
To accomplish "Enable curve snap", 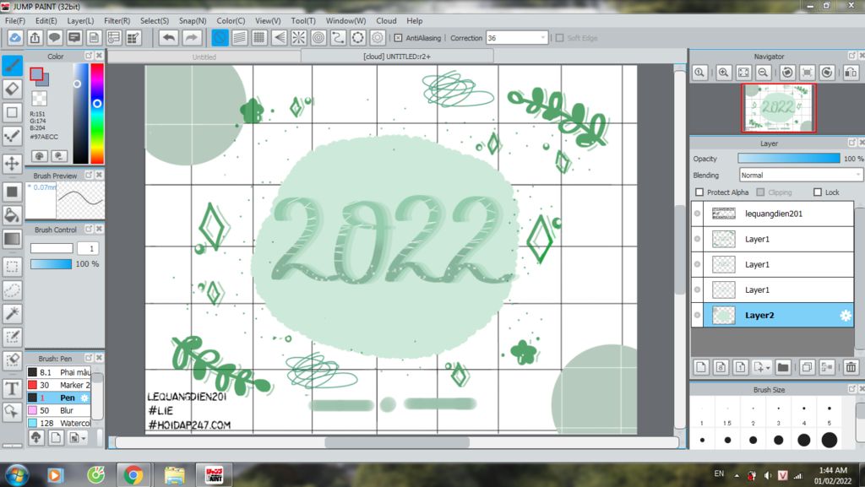I will point(338,38).
